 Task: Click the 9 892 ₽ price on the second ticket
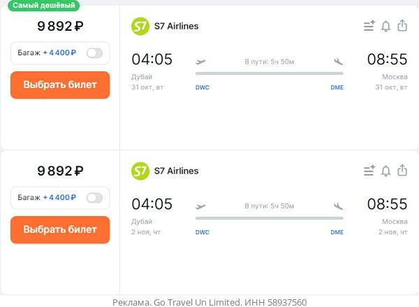point(60,171)
